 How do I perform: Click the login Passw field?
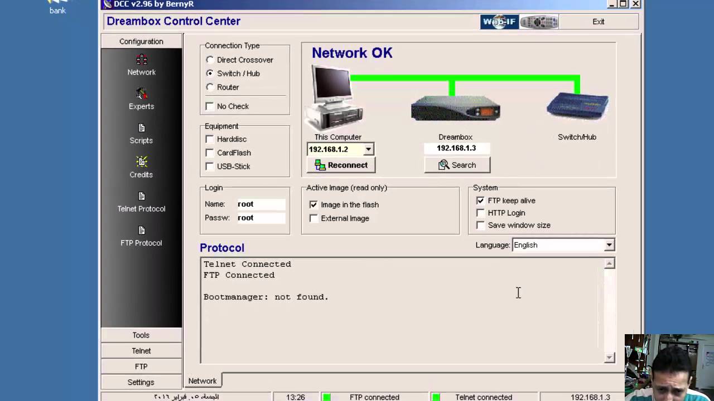260,218
